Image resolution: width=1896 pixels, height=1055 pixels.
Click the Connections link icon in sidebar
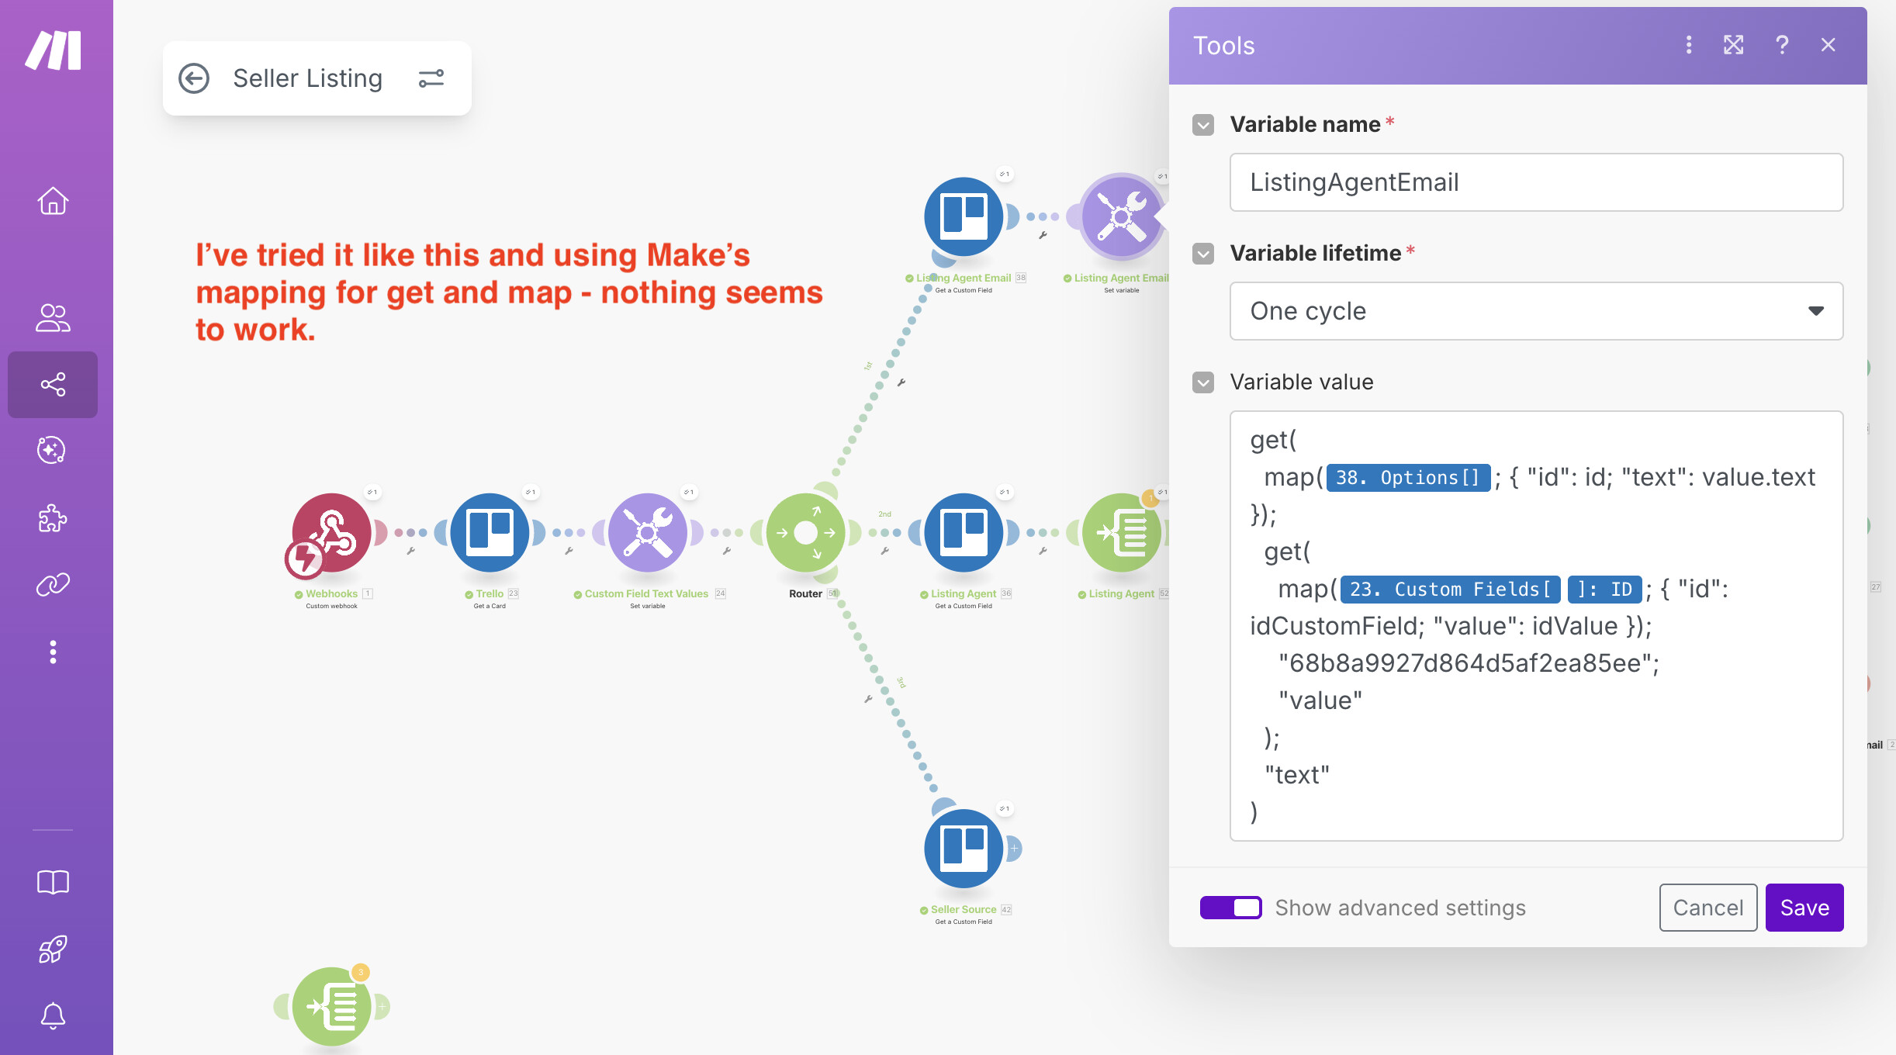tap(53, 584)
